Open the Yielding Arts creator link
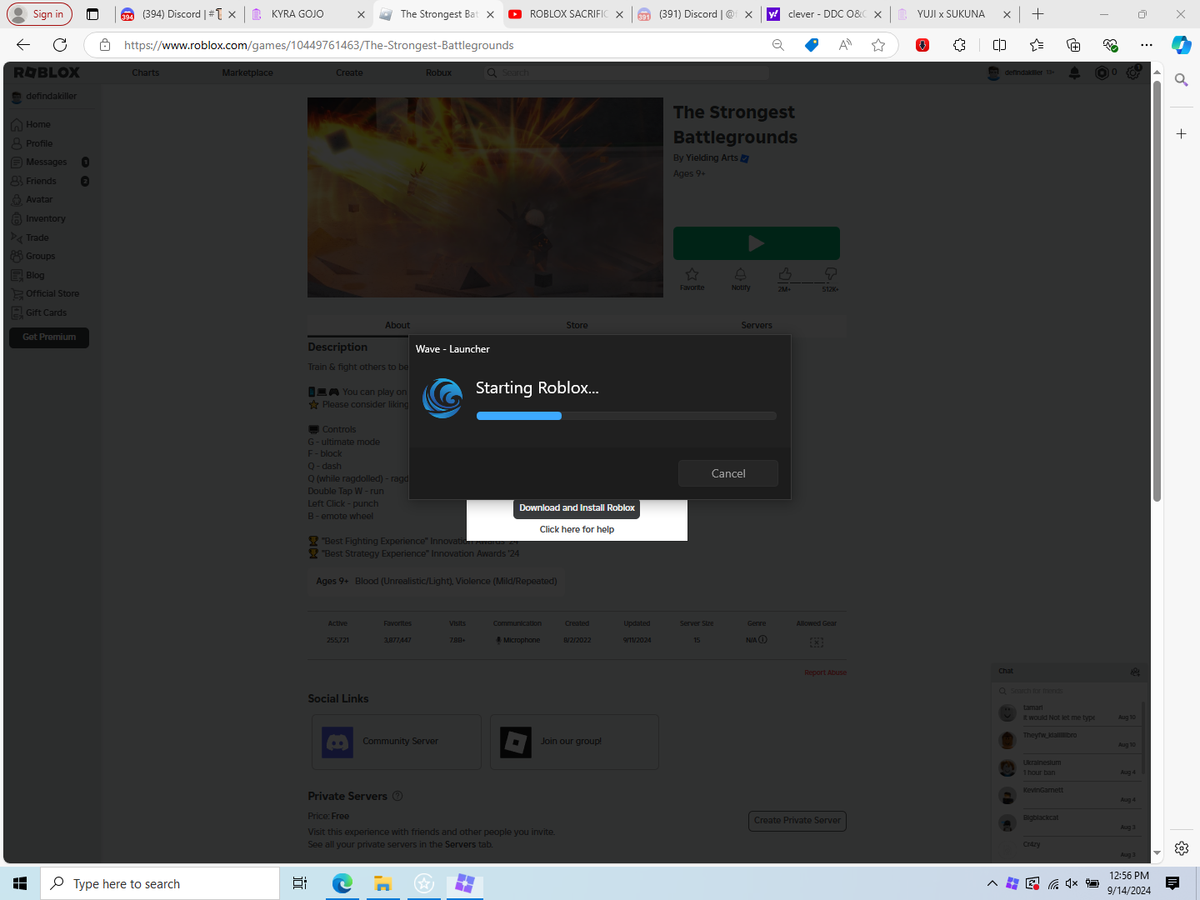This screenshot has height=900, width=1200. point(712,157)
